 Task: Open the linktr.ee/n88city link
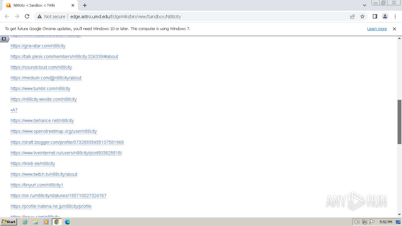pyautogui.click(x=33, y=164)
